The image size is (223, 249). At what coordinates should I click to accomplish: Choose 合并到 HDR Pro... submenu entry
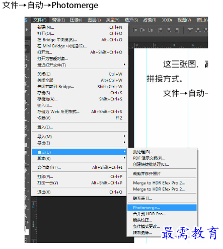(162, 214)
